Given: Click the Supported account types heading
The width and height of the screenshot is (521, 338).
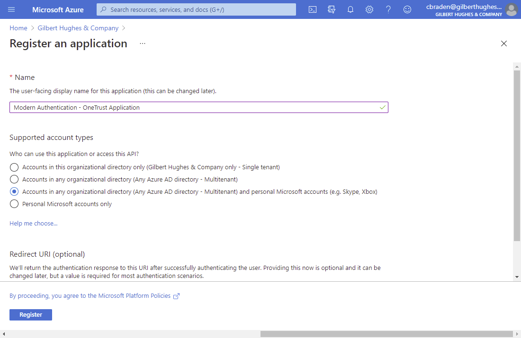Looking at the screenshot, I should (51, 137).
